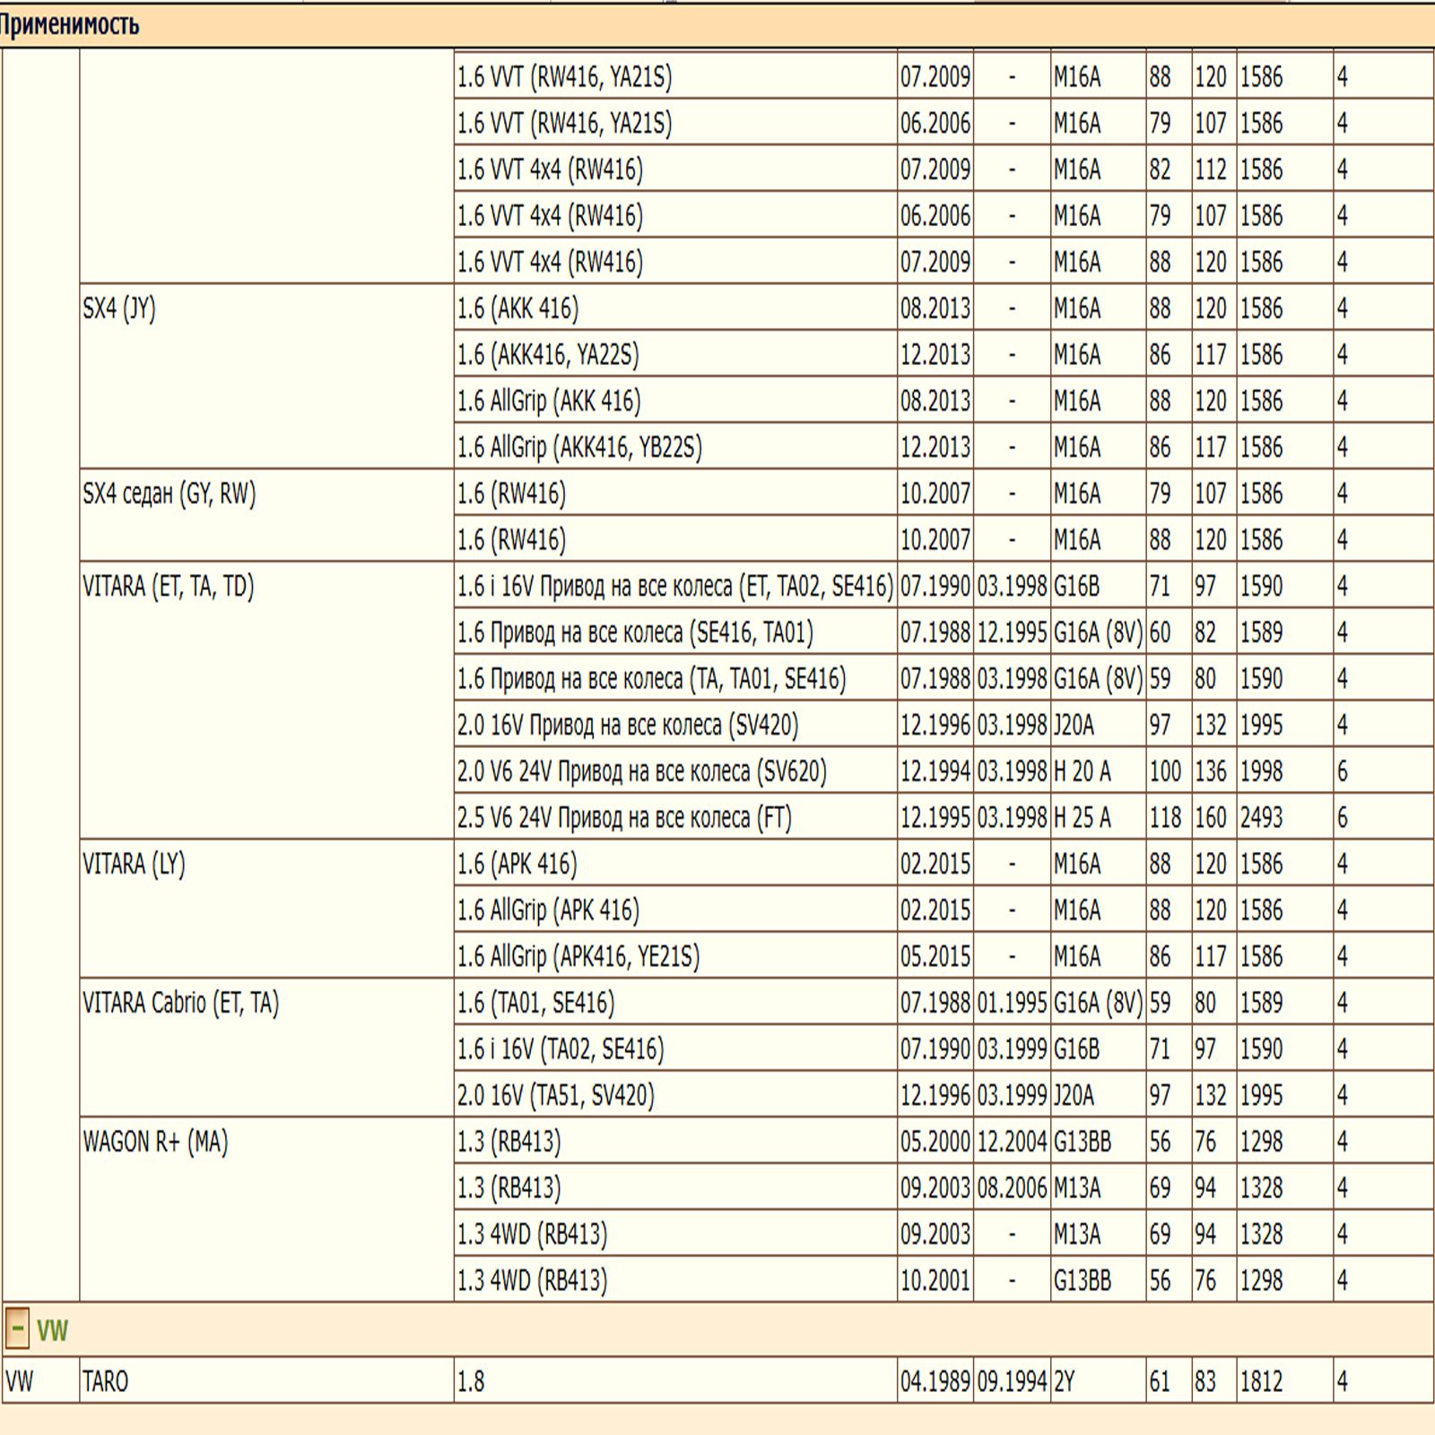This screenshot has height=1435, width=1435.
Task: Select the 2.5 V6 24V (FT) modification row
Action: (x=624, y=818)
